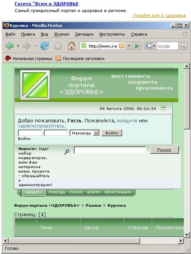Open the Google search engine selector
This screenshot has height=254, width=191.
click(x=151, y=46)
